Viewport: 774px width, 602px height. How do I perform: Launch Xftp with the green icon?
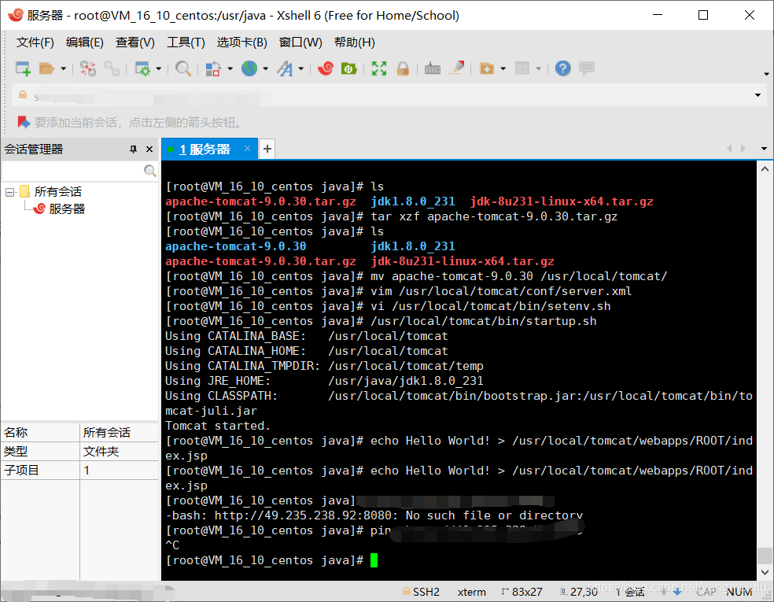pyautogui.click(x=349, y=68)
